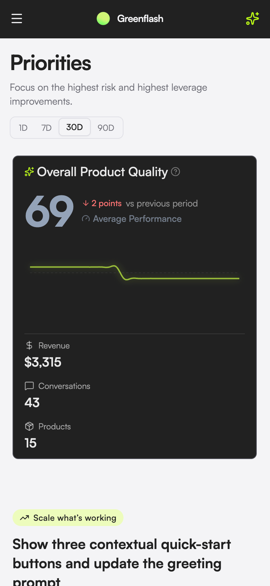Switch time range to 1D
Image resolution: width=270 pixels, height=586 pixels.
click(x=23, y=128)
